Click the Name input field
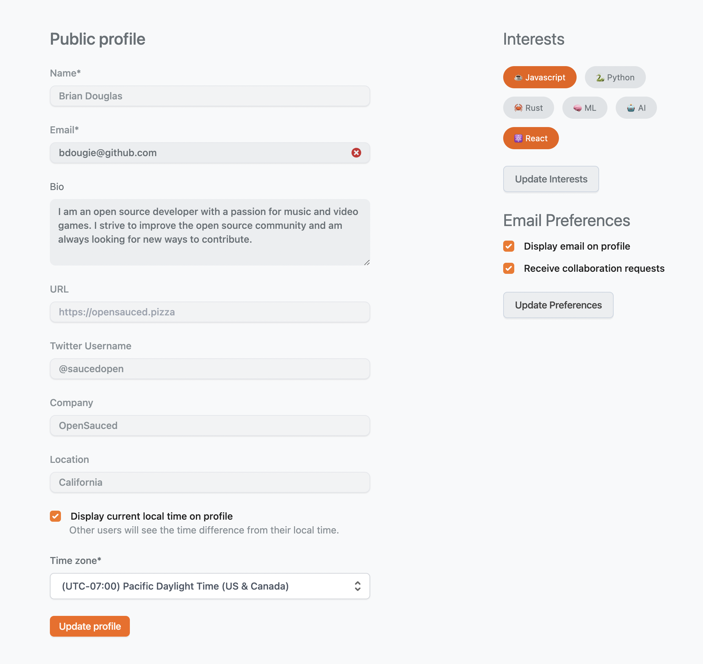 click(210, 96)
